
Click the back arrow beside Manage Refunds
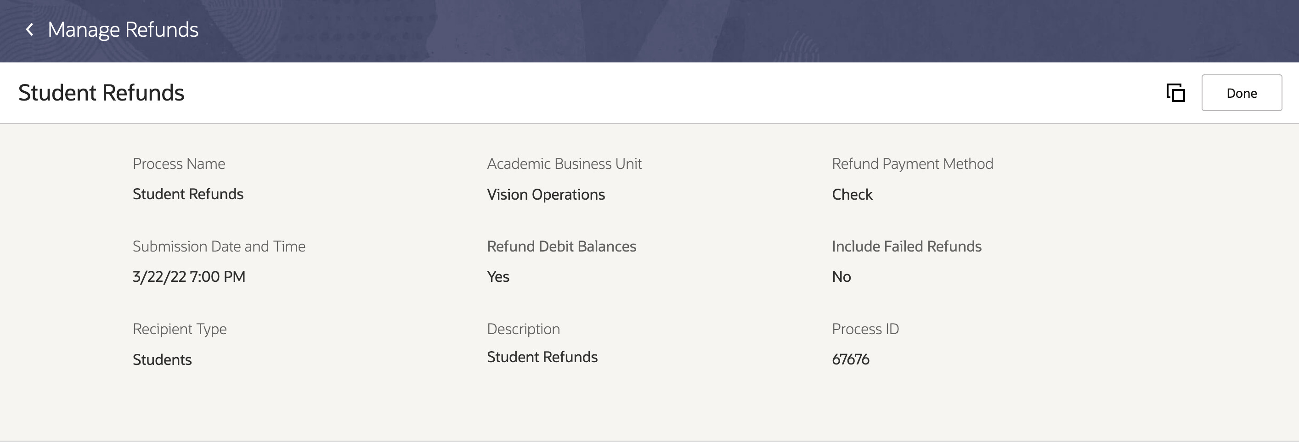30,30
